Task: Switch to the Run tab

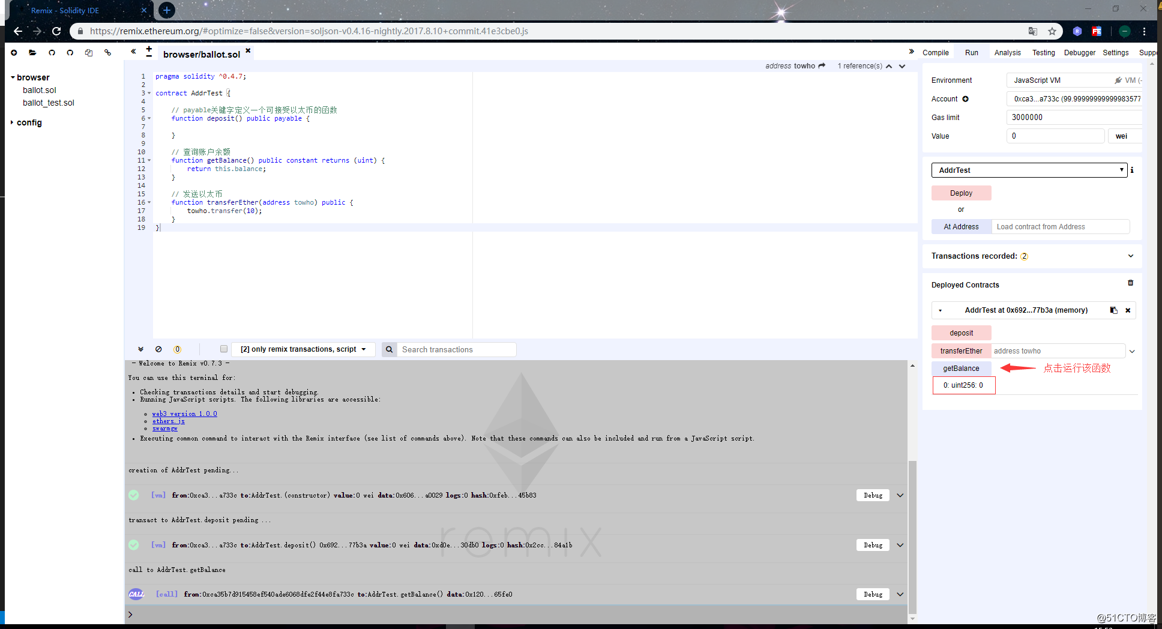Action: [x=972, y=53]
